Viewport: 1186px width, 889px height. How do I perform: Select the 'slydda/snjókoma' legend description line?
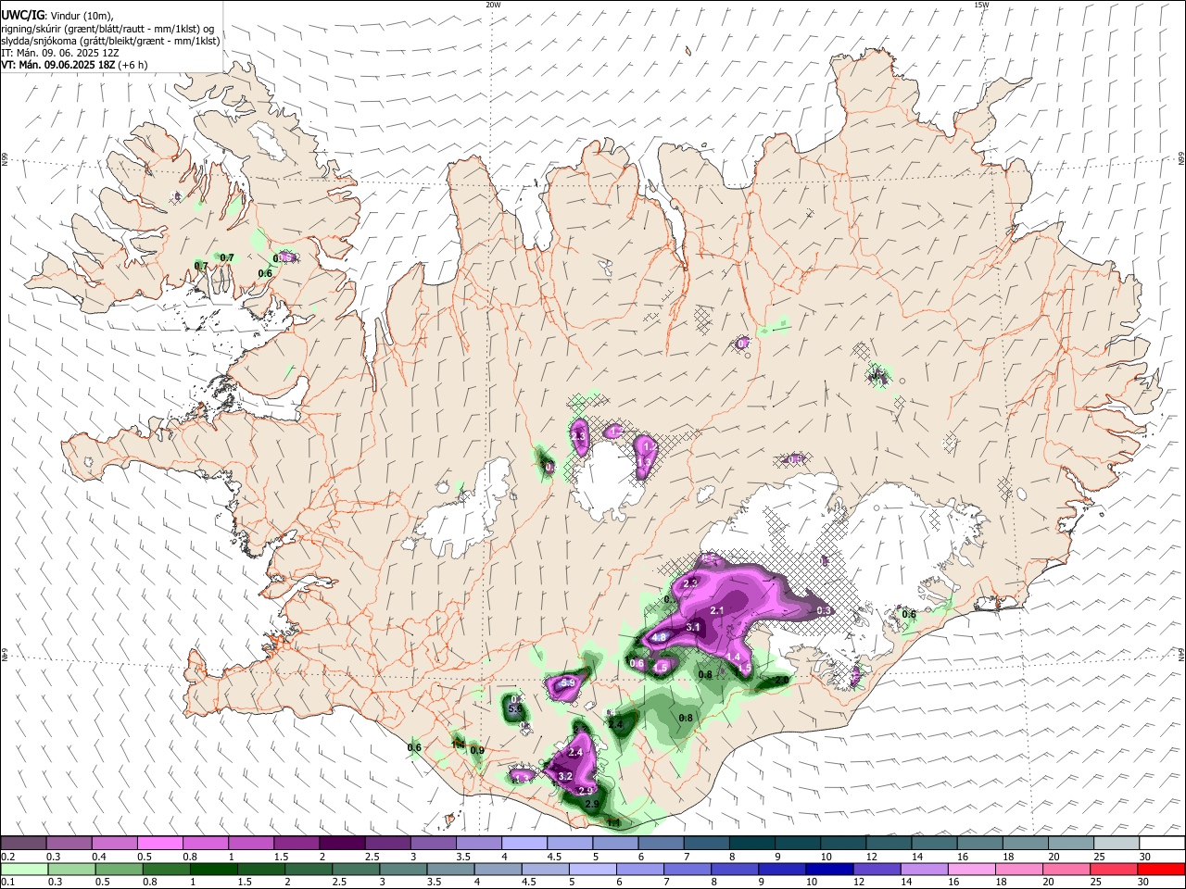(110, 41)
